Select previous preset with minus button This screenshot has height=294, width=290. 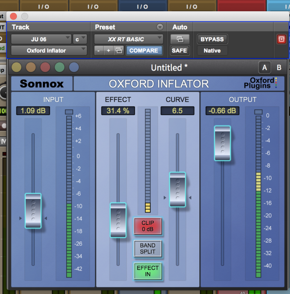point(99,50)
